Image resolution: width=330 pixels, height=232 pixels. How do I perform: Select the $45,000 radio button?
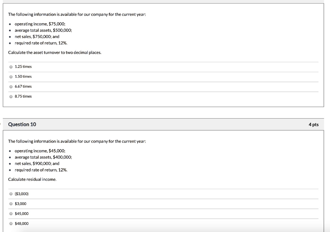point(11,214)
